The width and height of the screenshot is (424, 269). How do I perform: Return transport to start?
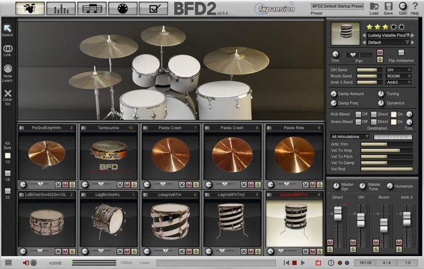pos(286,263)
